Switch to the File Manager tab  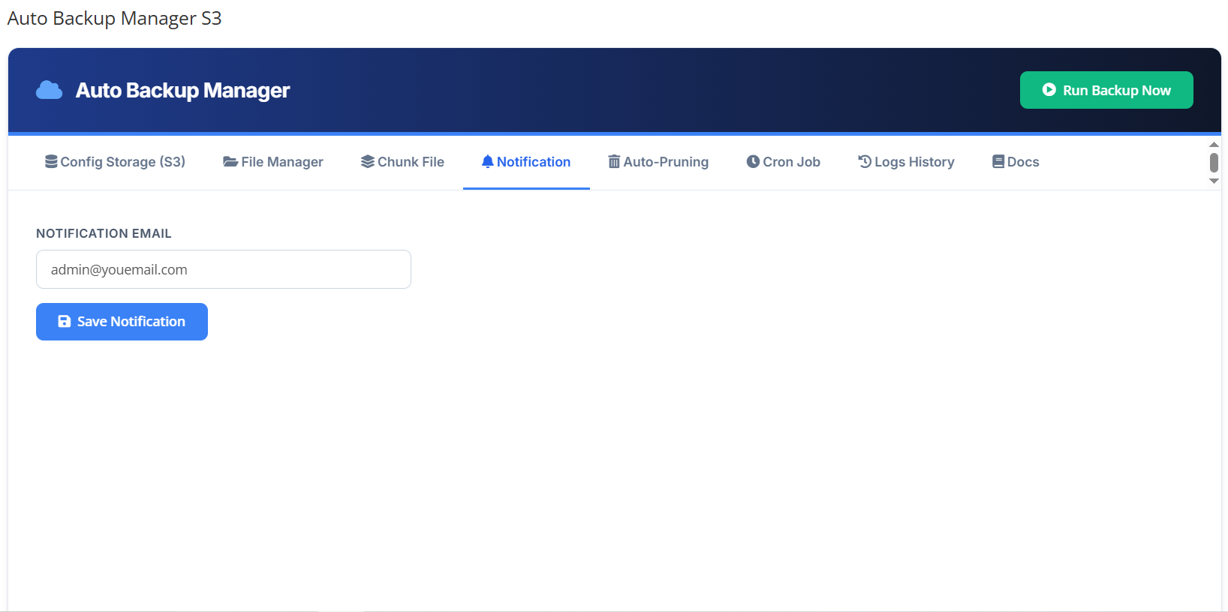pos(273,162)
